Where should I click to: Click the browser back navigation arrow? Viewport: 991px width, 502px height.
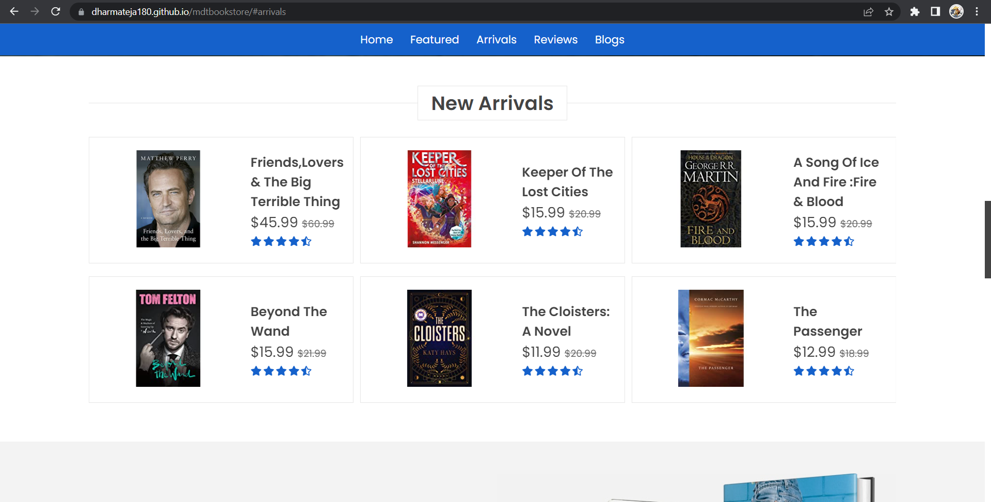tap(14, 11)
